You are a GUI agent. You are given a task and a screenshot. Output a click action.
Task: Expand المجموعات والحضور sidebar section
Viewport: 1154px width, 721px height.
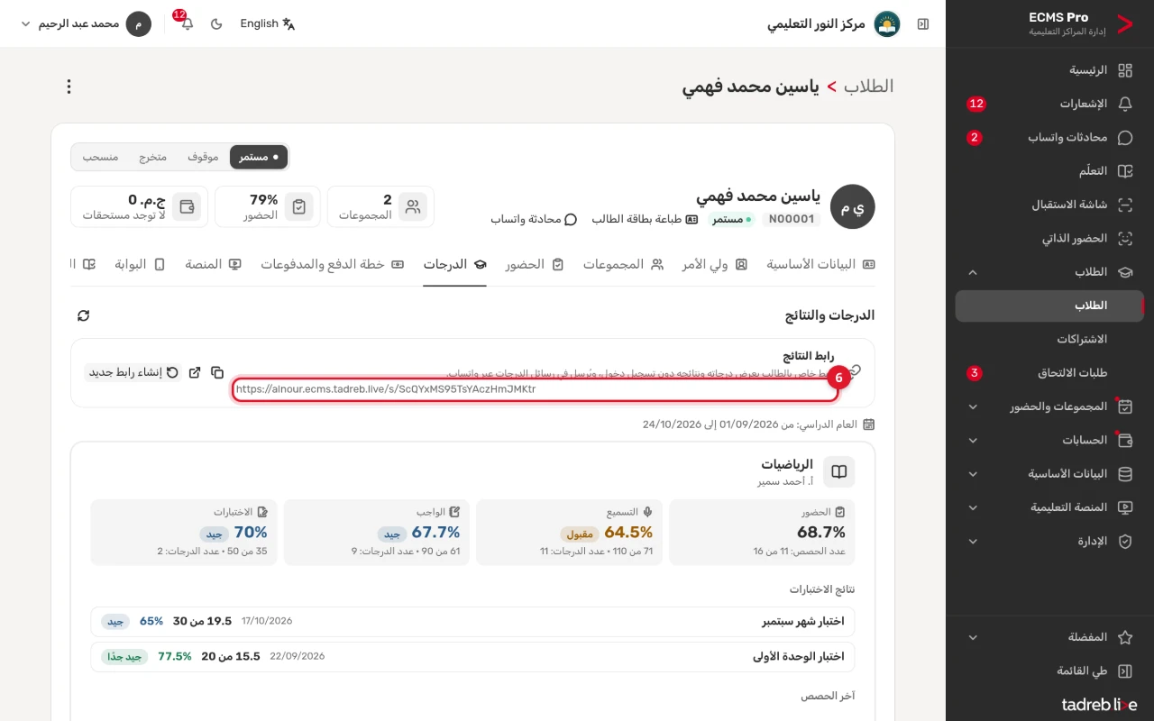click(1049, 406)
